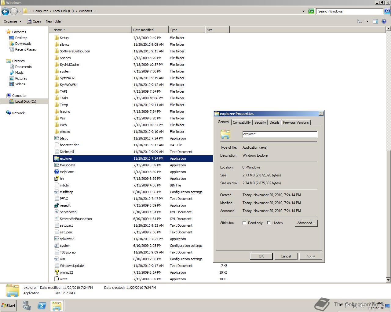
Task: Click the Search Windows box
Action: pyautogui.click(x=350, y=11)
